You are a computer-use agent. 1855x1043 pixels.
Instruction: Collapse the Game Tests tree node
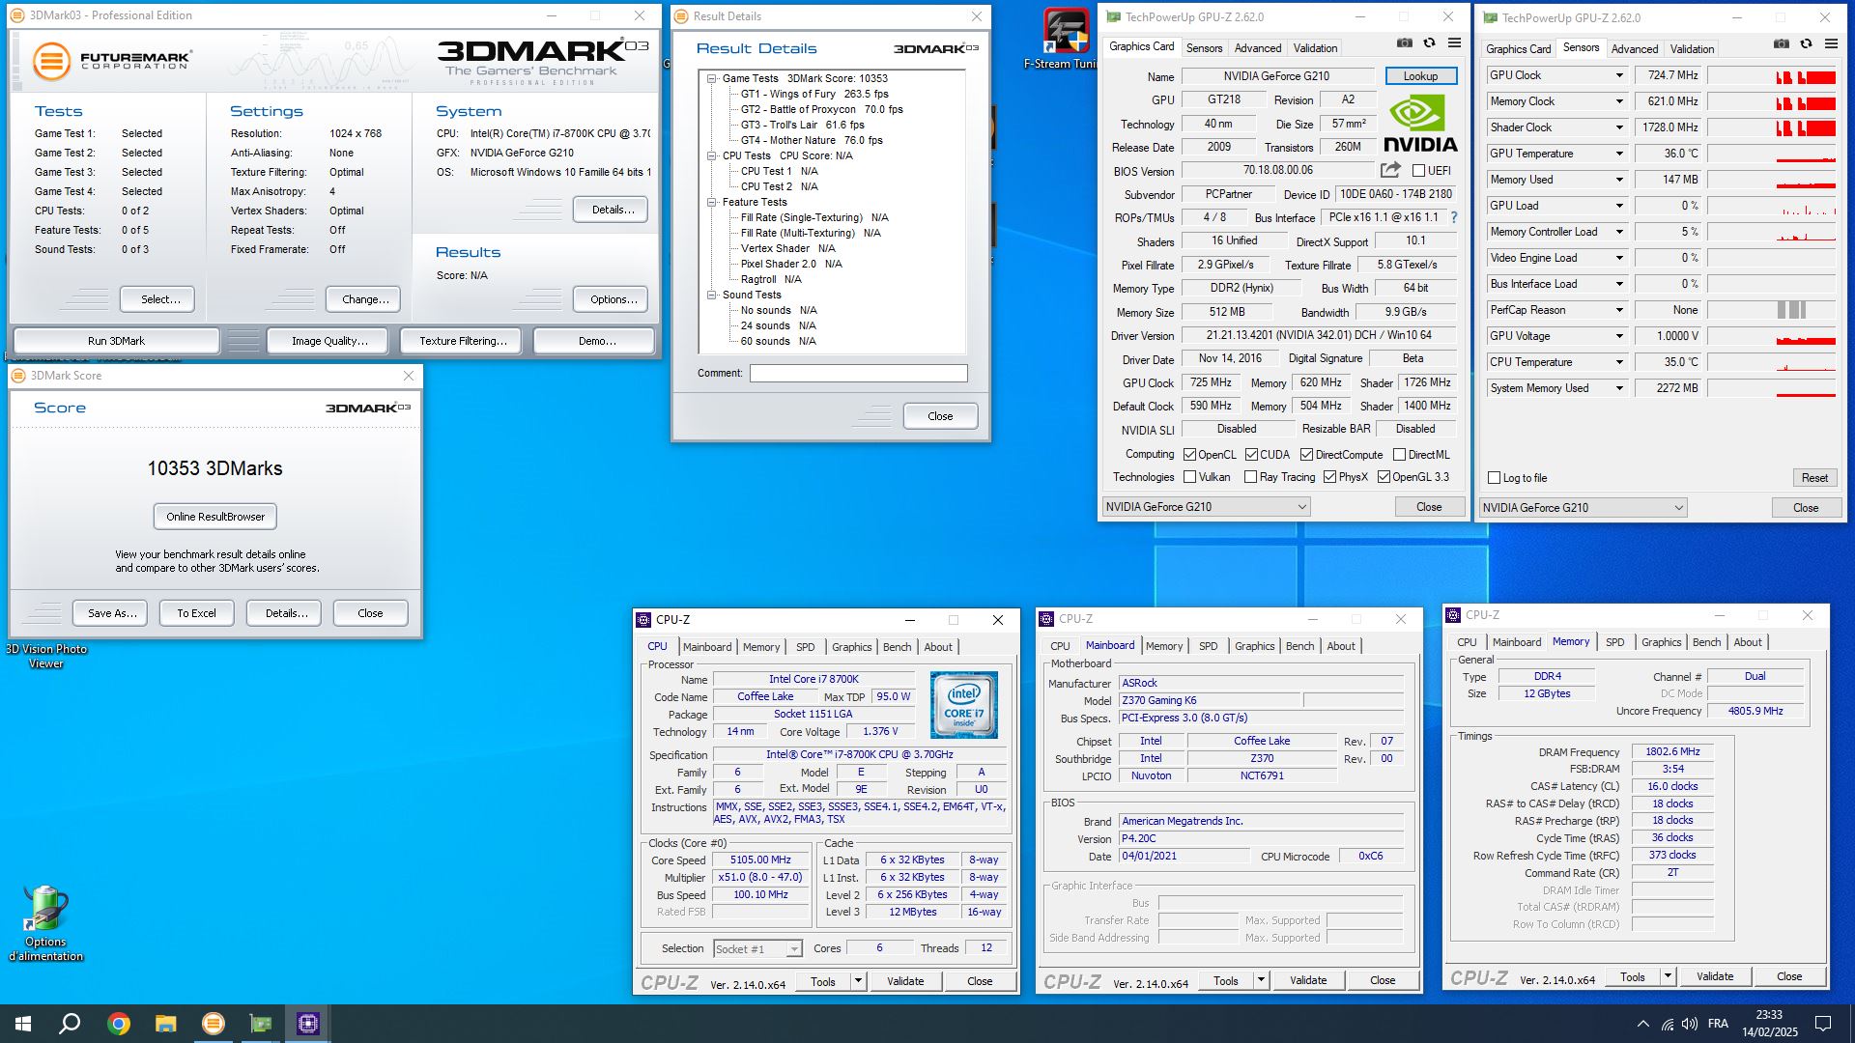pyautogui.click(x=712, y=79)
